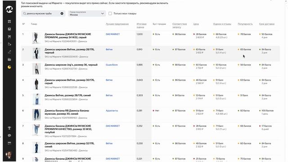Image resolution: width=288 pixels, height=162 pixels.
Task: Open the dashboard grid icon in sidebar
Action: point(9,22)
